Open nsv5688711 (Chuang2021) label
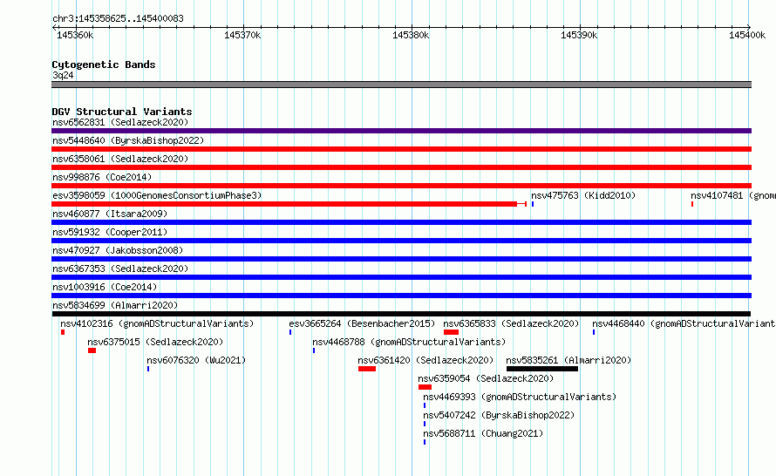 (x=483, y=433)
